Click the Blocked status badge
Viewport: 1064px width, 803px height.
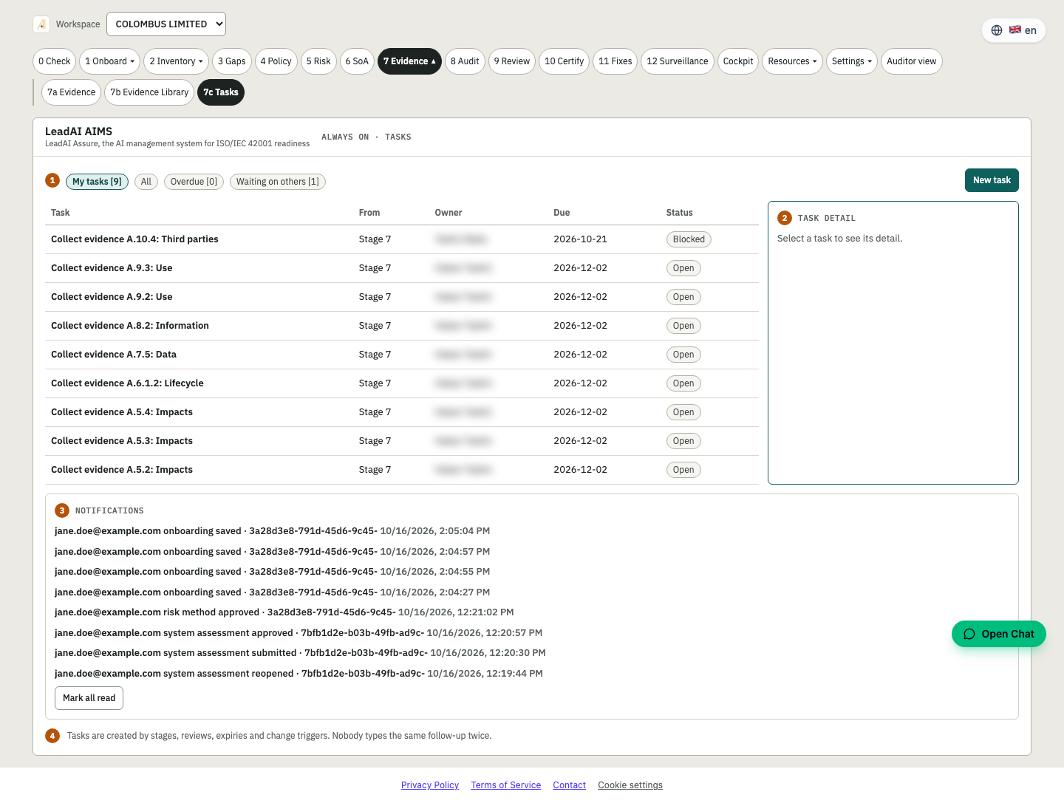click(x=689, y=239)
